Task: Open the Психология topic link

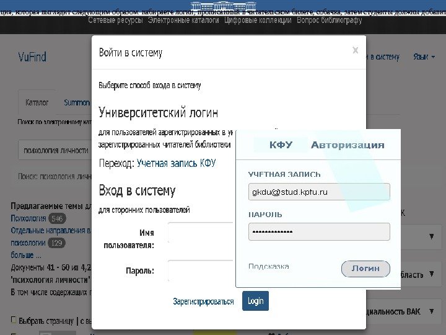Action: pos(28,218)
